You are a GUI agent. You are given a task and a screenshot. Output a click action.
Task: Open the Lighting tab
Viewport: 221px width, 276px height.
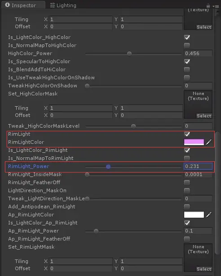(x=63, y=5)
